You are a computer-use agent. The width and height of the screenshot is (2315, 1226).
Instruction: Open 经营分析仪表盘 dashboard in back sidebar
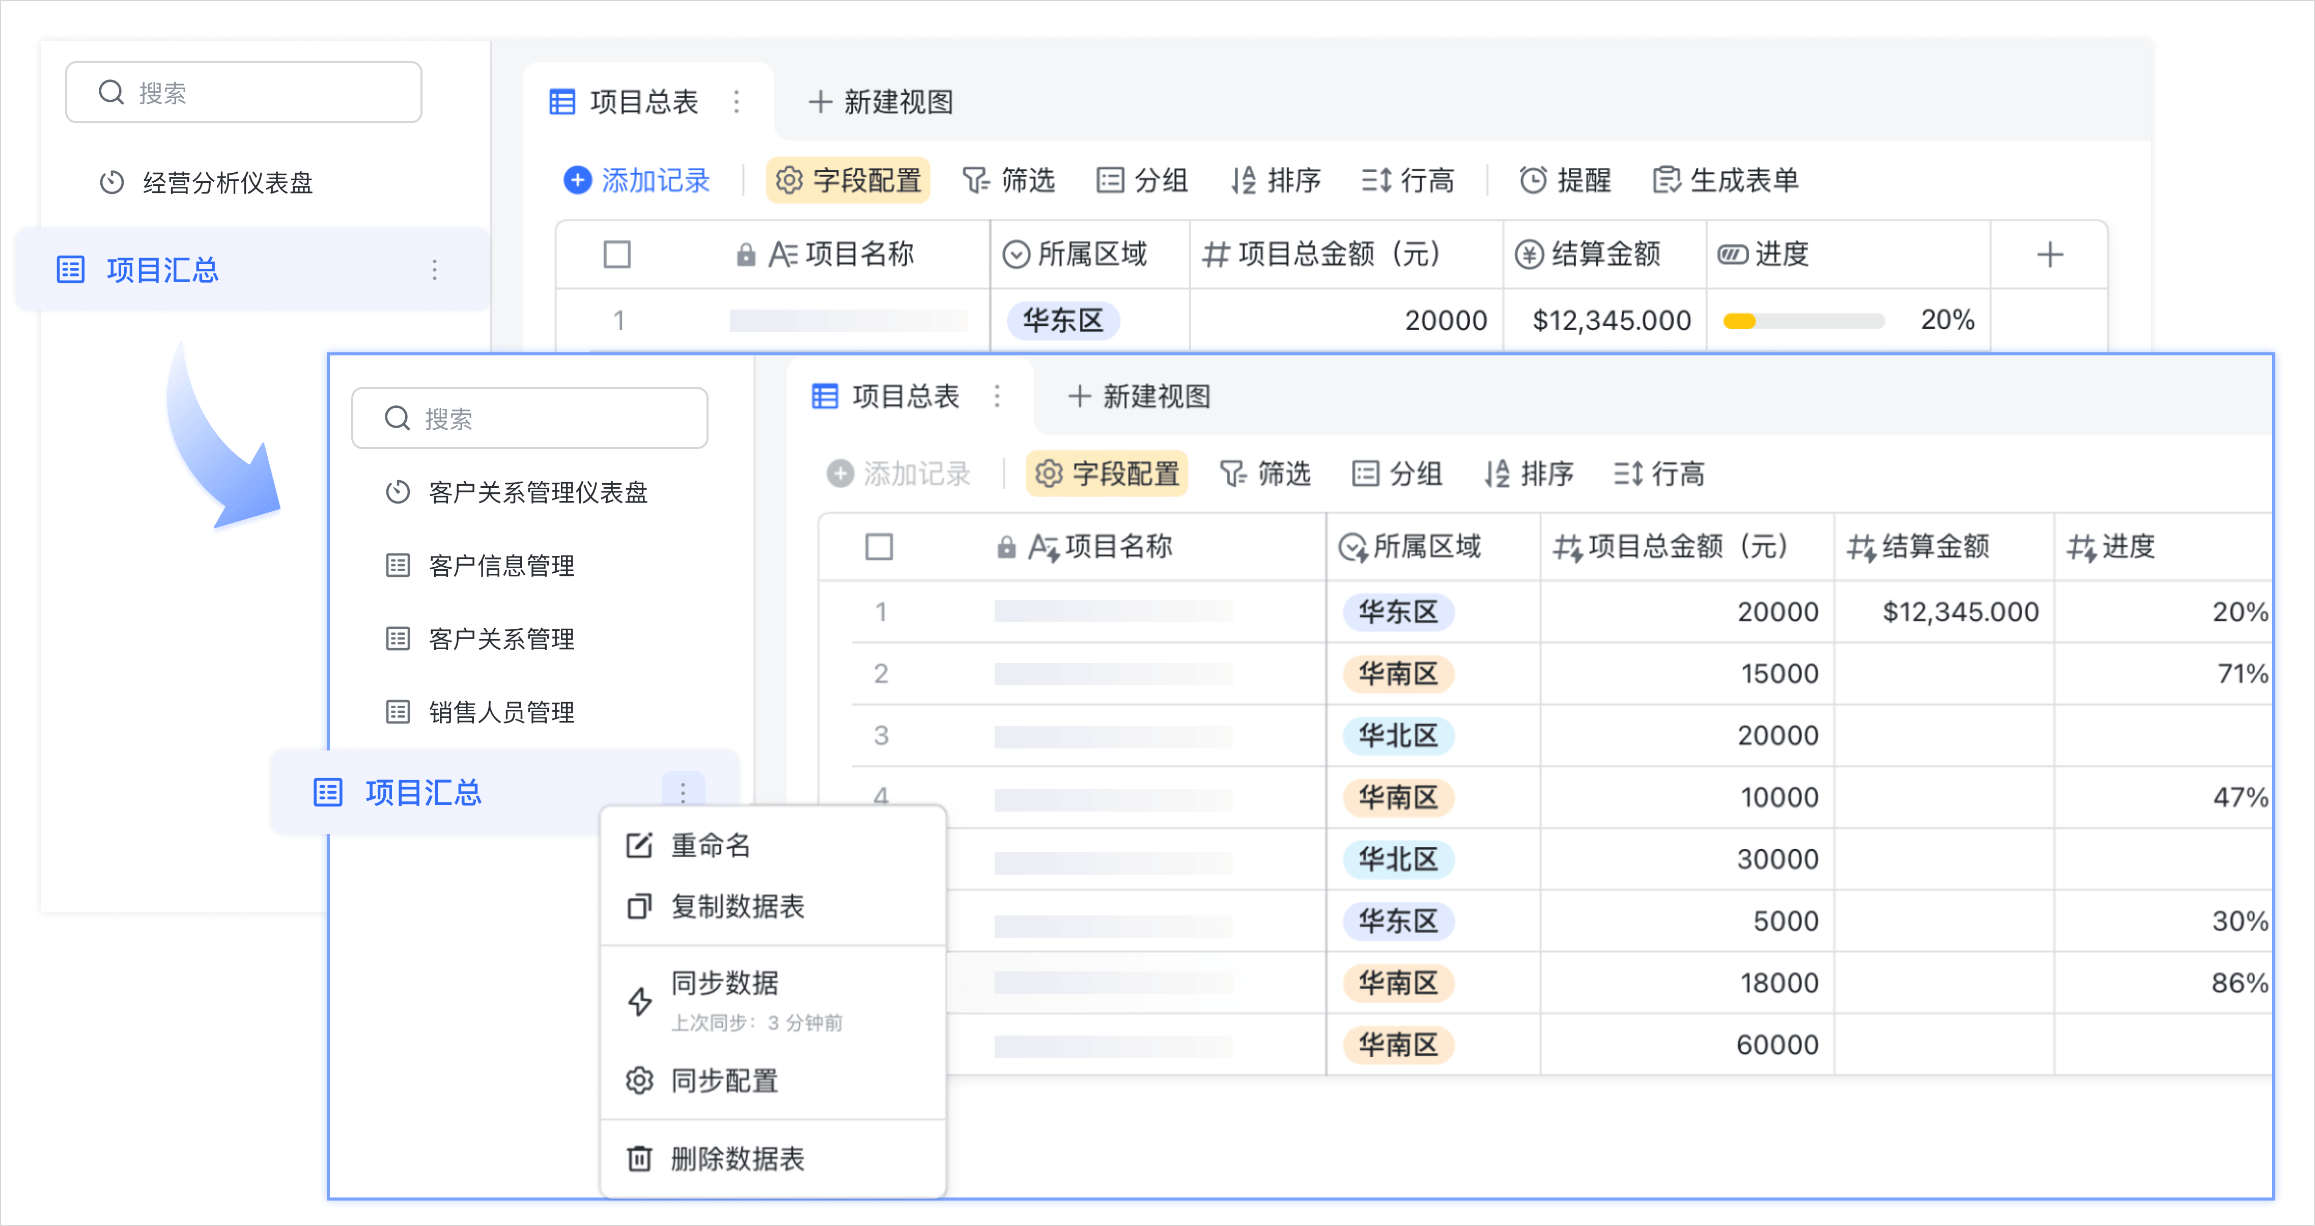click(207, 182)
